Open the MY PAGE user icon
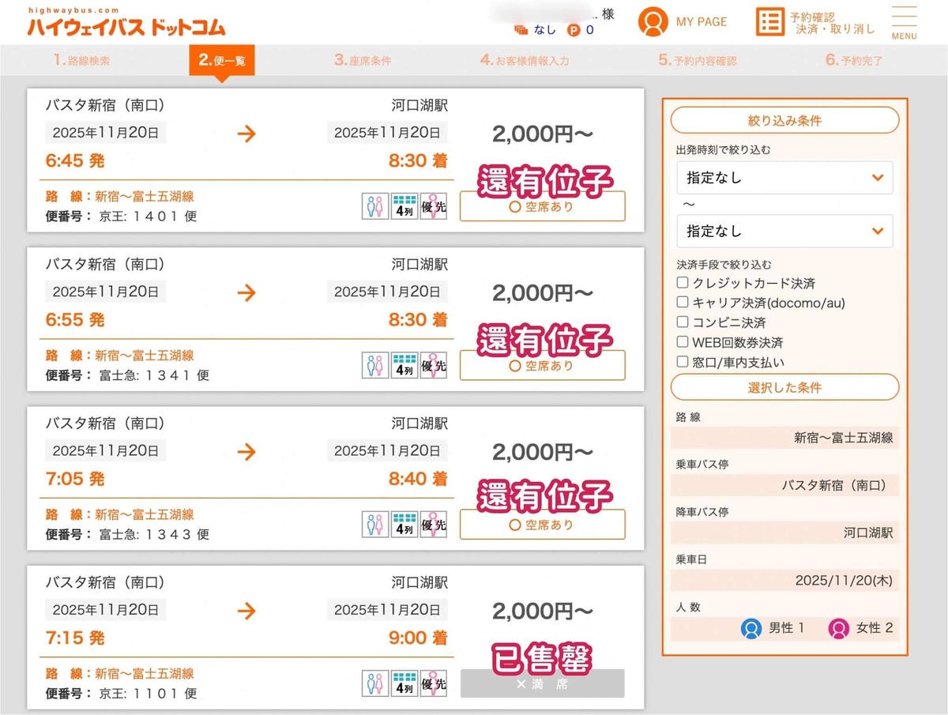Image resolution: width=948 pixels, height=715 pixels. [653, 21]
